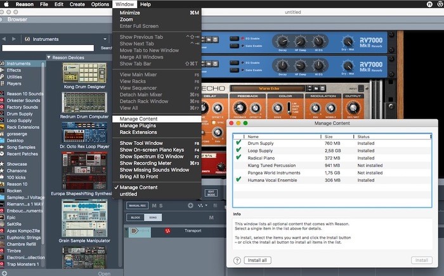Open the Create menu
The height and width of the screenshot is (276, 444).
tap(77, 4)
